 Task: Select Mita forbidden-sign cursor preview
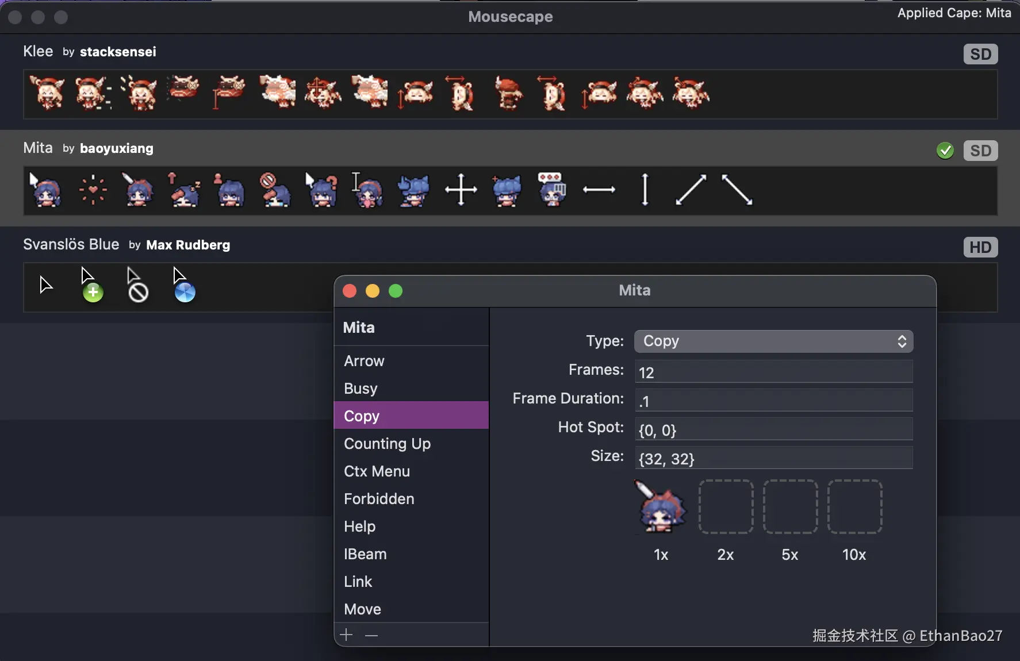pyautogui.click(x=276, y=190)
